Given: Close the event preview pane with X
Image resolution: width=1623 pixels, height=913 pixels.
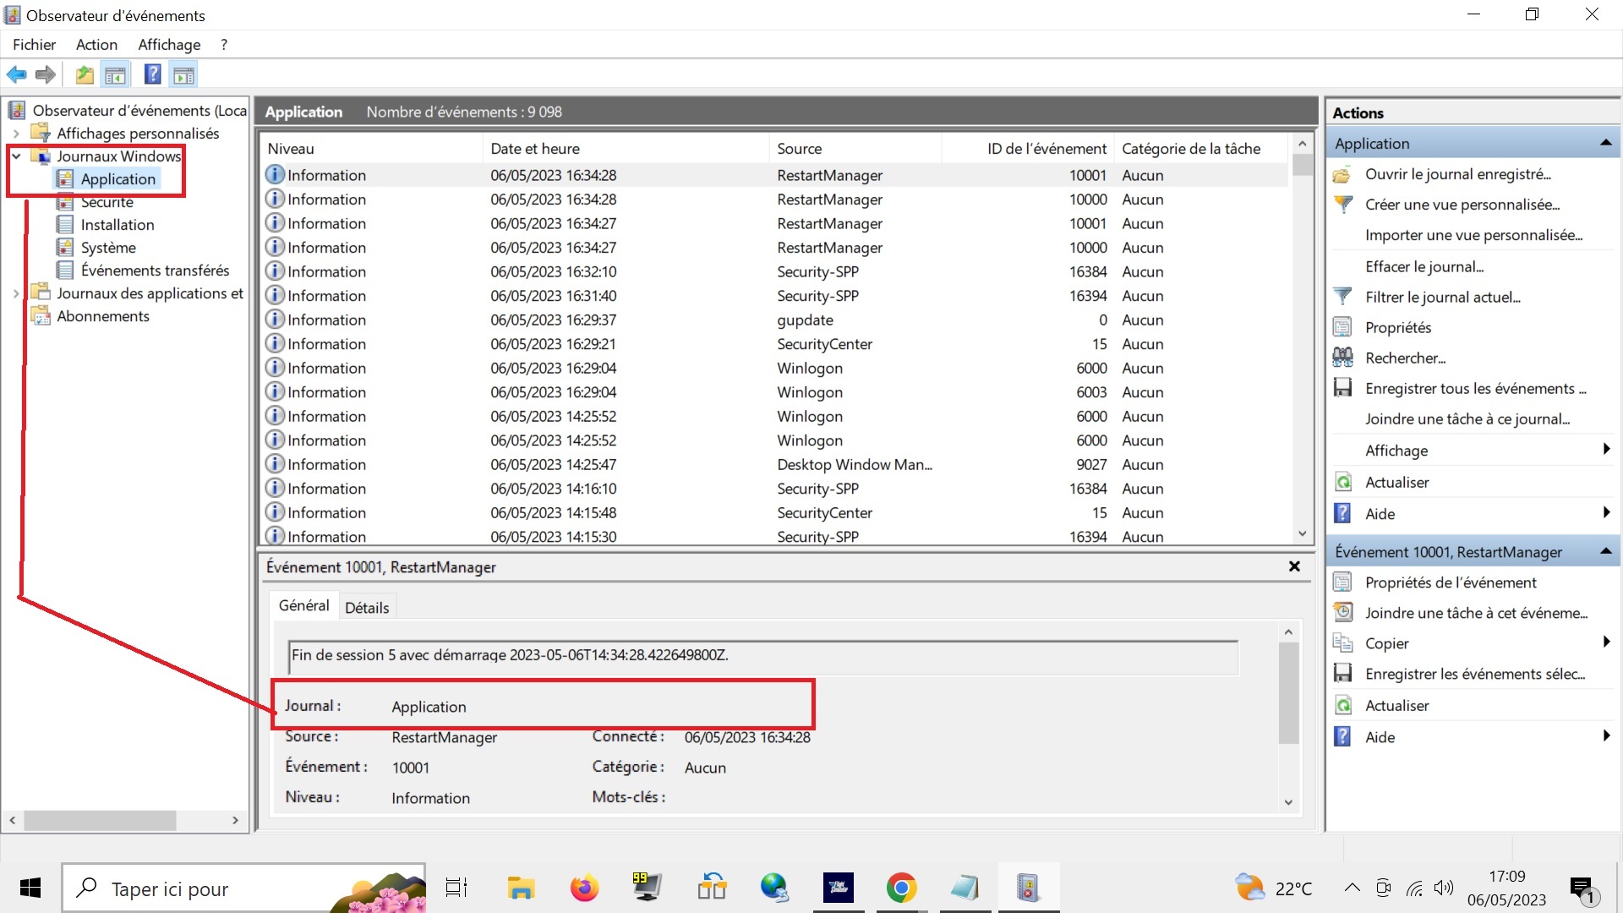Looking at the screenshot, I should (x=1293, y=566).
